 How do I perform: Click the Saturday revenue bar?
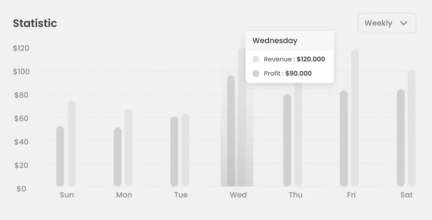pyautogui.click(x=412, y=128)
